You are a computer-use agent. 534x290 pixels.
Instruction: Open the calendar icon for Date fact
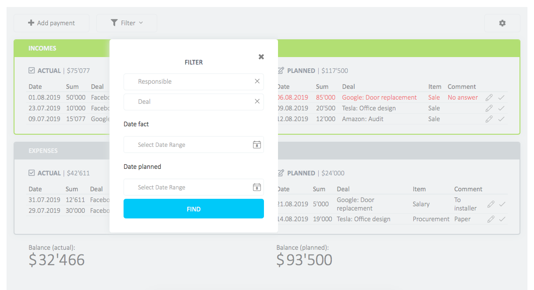pos(257,145)
